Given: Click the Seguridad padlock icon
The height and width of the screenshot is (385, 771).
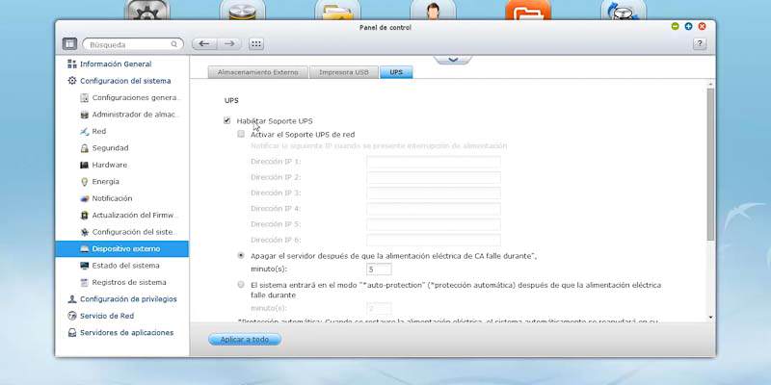Looking at the screenshot, I should point(84,148).
